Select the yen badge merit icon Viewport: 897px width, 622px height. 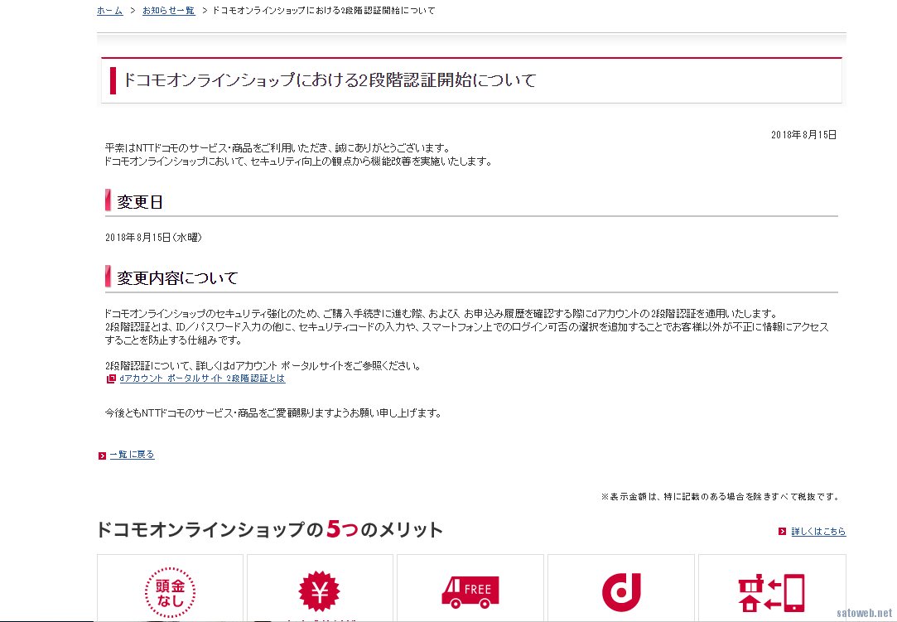coord(319,591)
